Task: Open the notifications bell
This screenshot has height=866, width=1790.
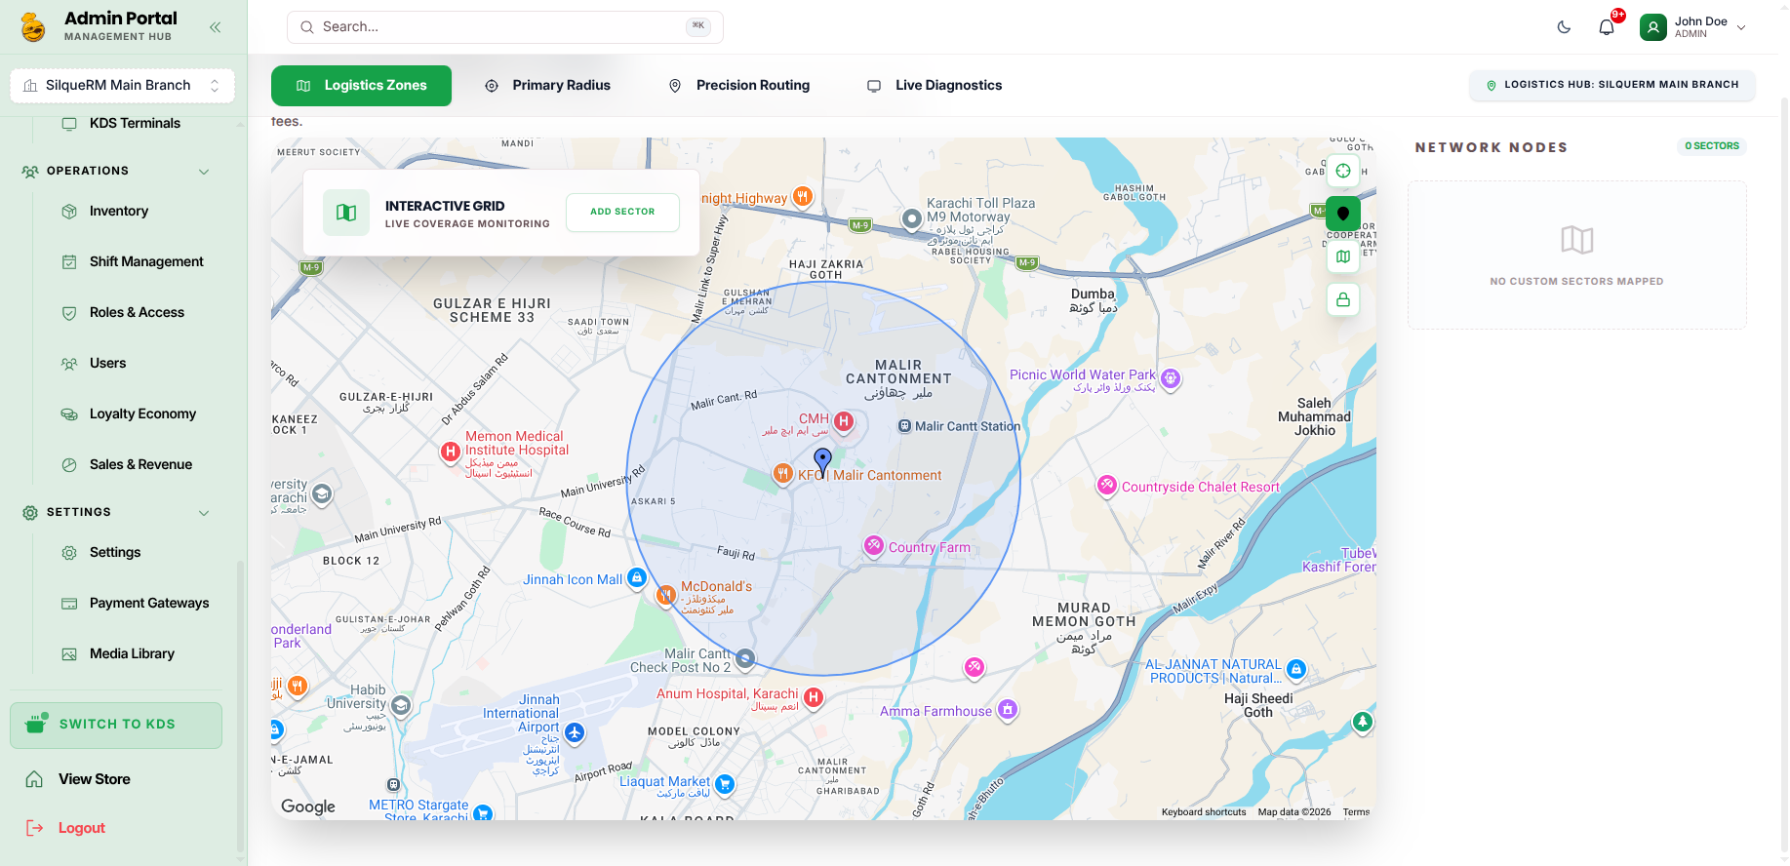Action: point(1607,27)
